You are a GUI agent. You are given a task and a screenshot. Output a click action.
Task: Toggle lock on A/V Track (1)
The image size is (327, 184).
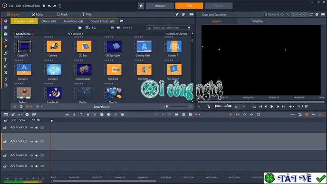click(x=5, y=127)
